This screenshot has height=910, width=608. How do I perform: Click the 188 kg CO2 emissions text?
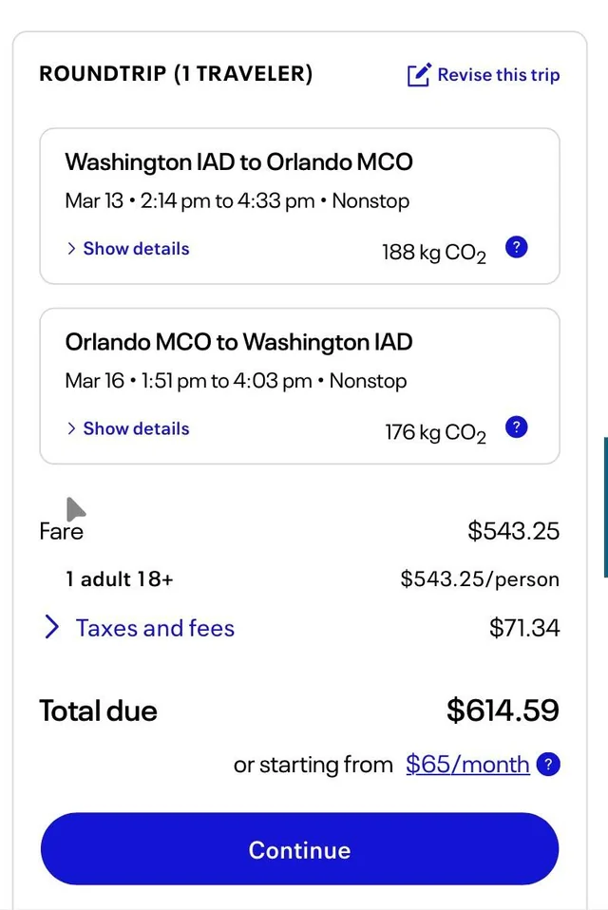pos(433,252)
